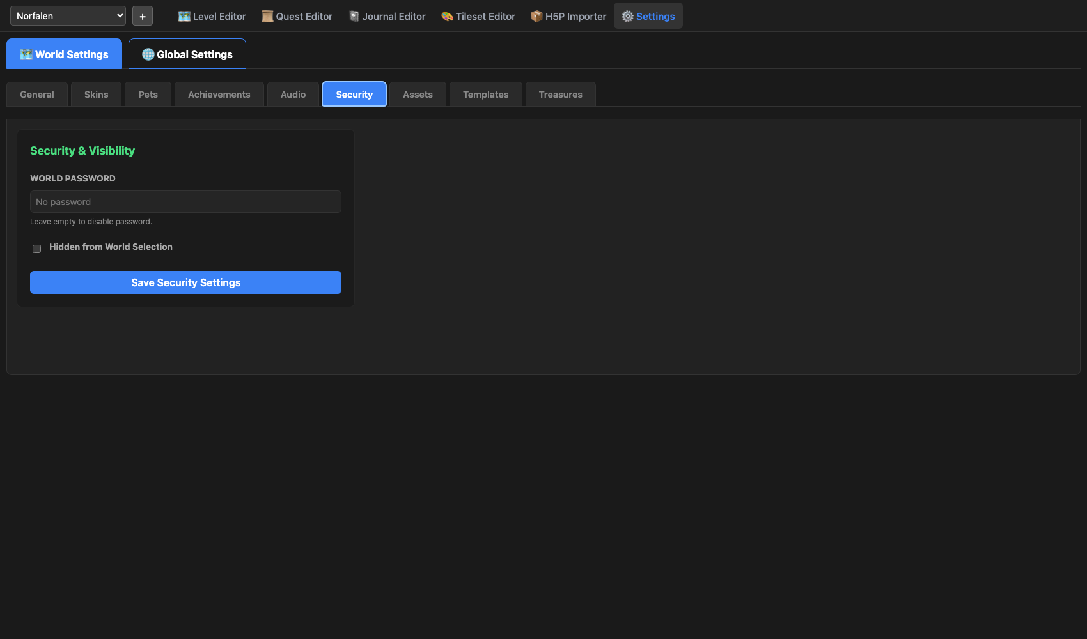Open the Pets tab

[148, 95]
